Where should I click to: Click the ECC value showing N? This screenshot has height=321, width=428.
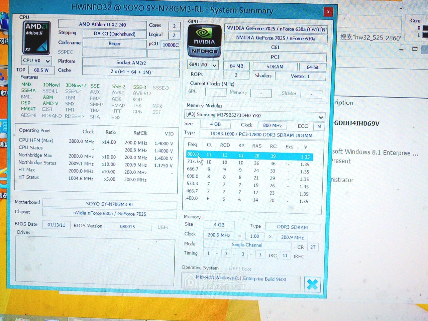pyautogui.click(x=319, y=126)
